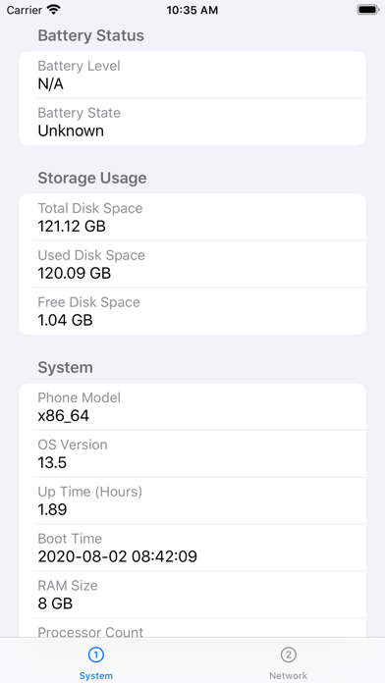Tap the Boot Time row
Screen dimensions: 385x683
[x=192, y=548]
